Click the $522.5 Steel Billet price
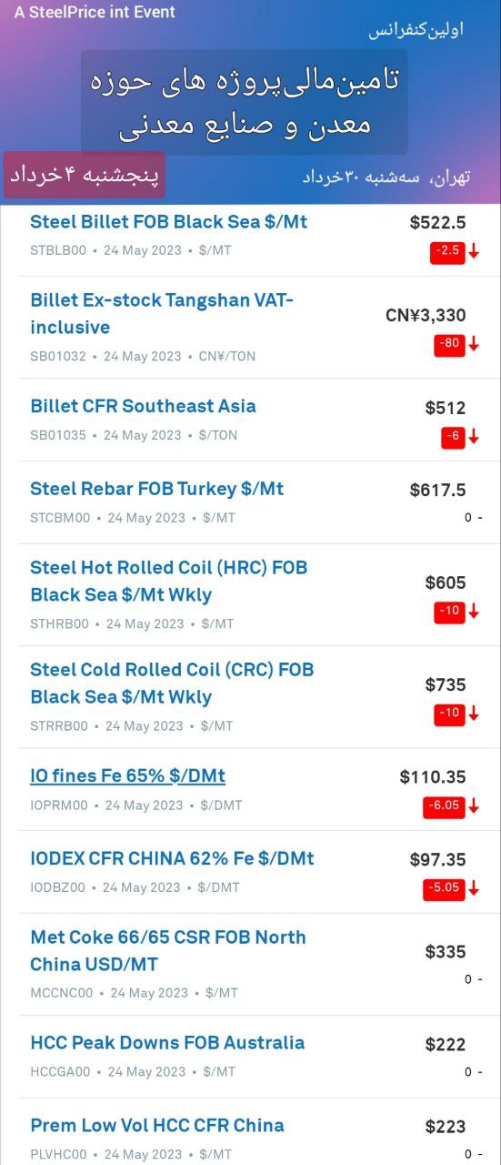501x1165 pixels. click(x=438, y=222)
